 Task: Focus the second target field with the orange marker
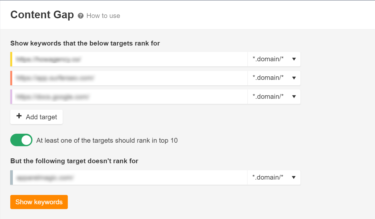click(x=129, y=78)
